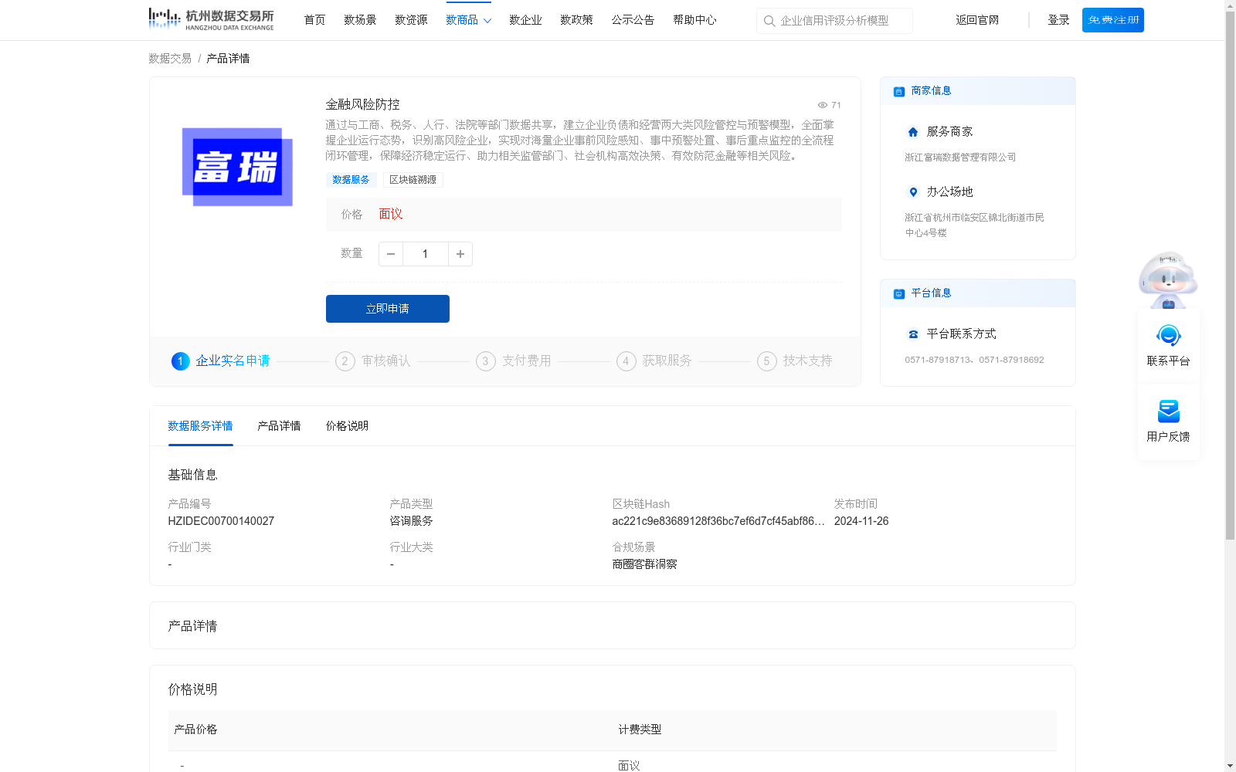Click the step 4 circle 获取服务

(x=626, y=361)
